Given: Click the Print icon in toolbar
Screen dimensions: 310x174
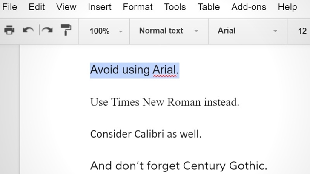Looking at the screenshot, I should click(9, 31).
